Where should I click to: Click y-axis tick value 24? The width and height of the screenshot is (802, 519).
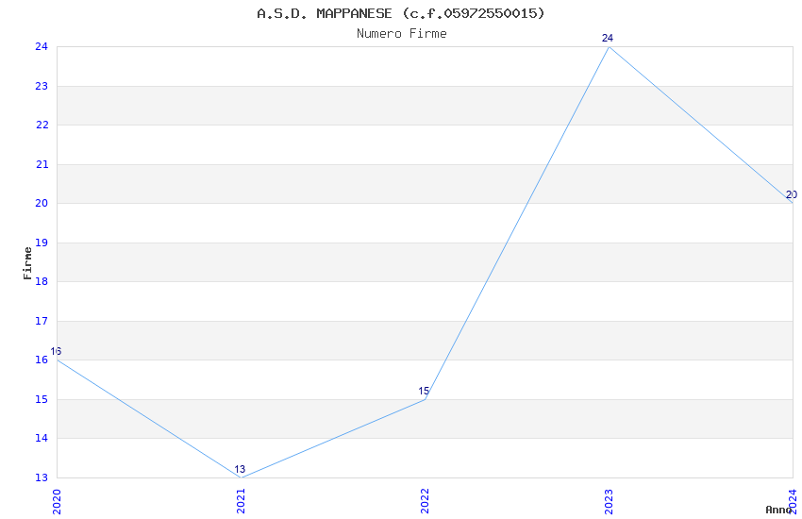[42, 46]
